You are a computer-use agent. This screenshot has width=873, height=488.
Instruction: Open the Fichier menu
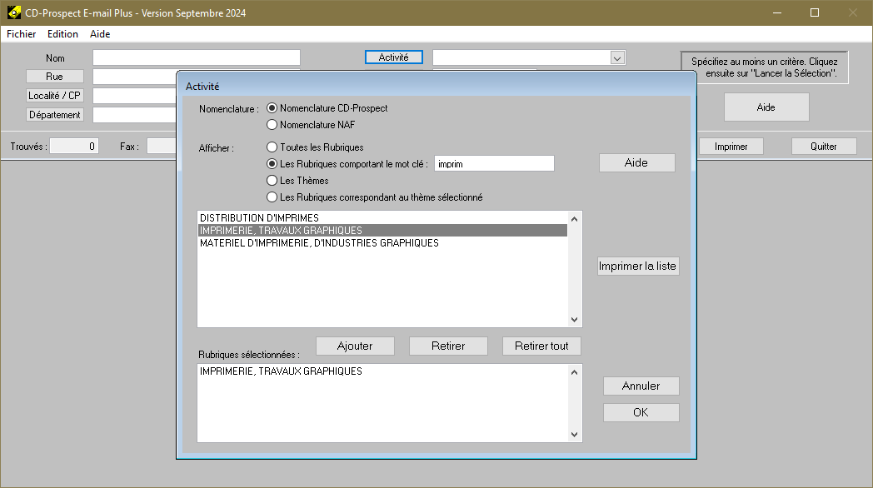tap(22, 34)
